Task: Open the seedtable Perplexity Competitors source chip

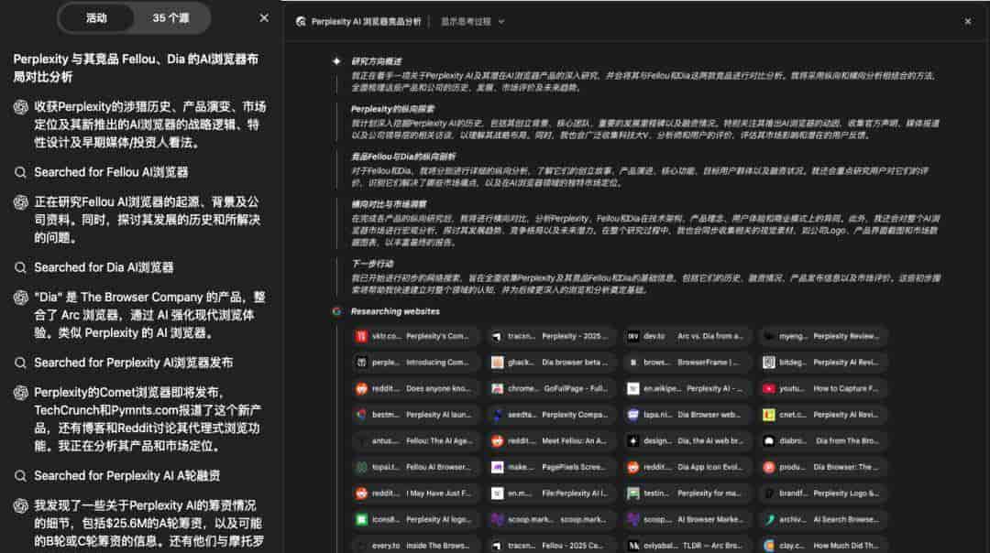Action: [552, 415]
